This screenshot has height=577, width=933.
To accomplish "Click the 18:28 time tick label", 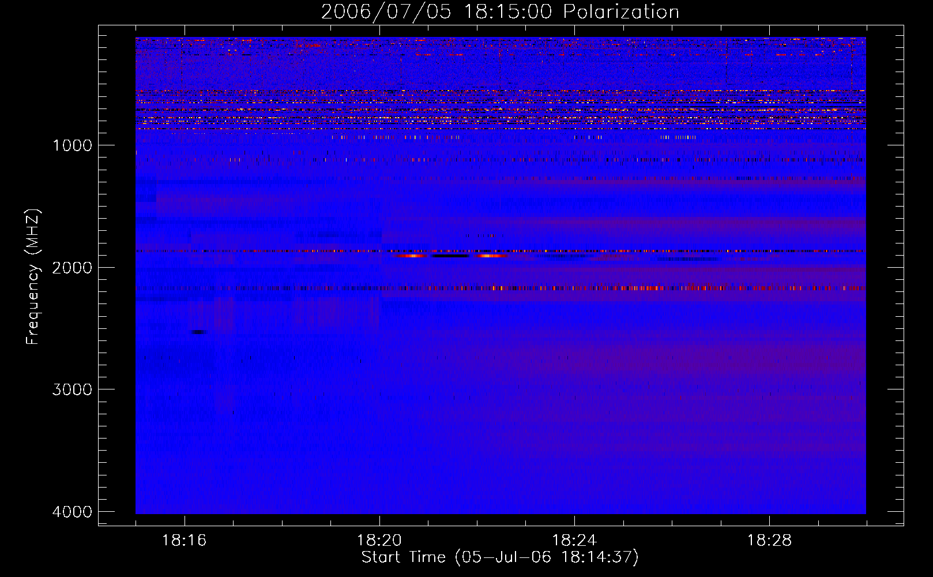I will (770, 541).
